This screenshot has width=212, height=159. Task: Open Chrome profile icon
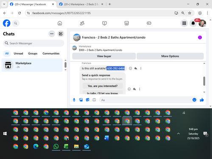pos(200,13)
